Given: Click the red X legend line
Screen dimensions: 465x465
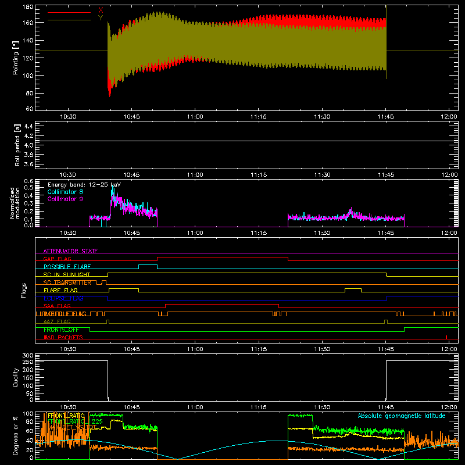Looking at the screenshot, I should [x=69, y=12].
